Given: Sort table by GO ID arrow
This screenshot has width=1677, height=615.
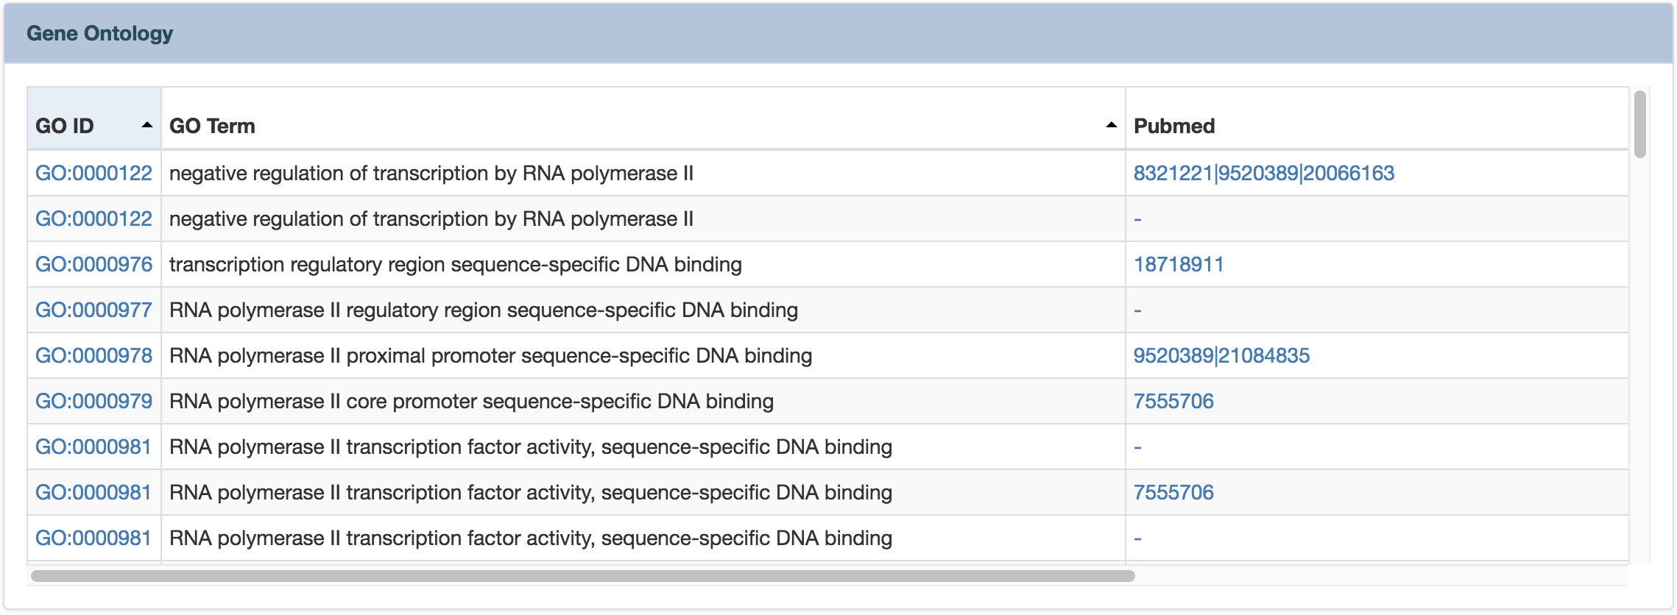Looking at the screenshot, I should [147, 125].
